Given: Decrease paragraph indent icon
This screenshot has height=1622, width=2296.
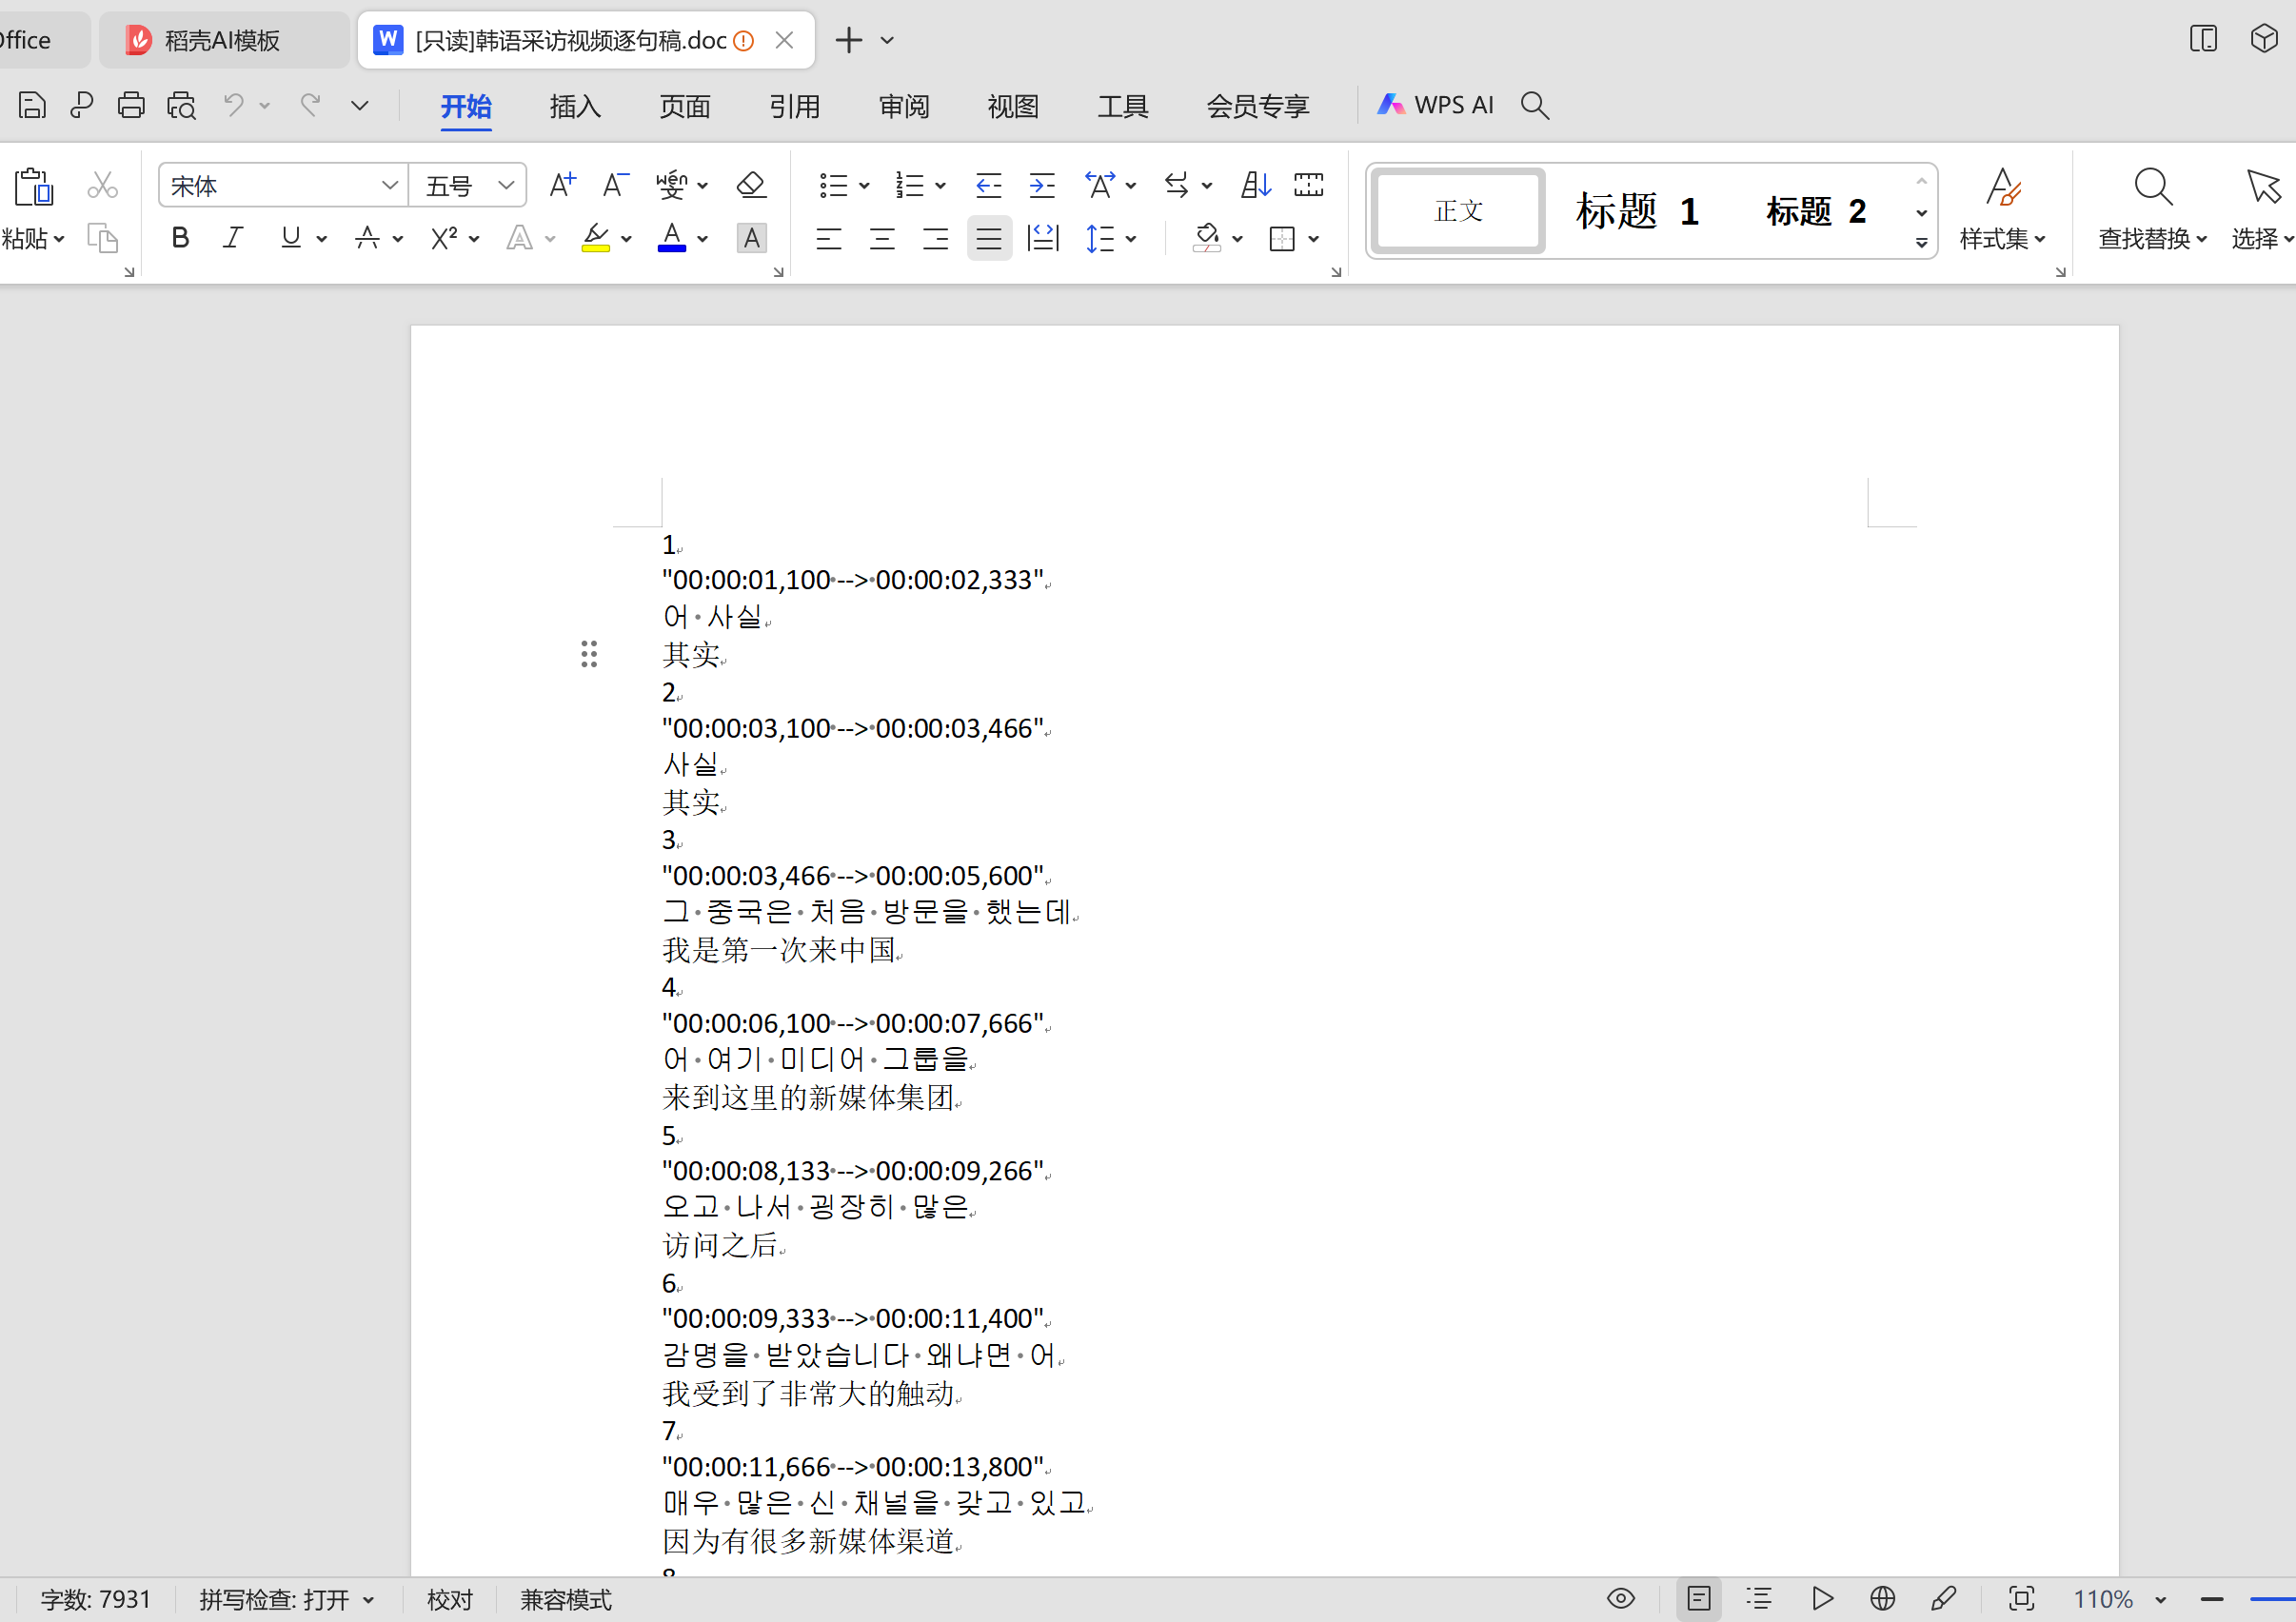Looking at the screenshot, I should point(988,185).
